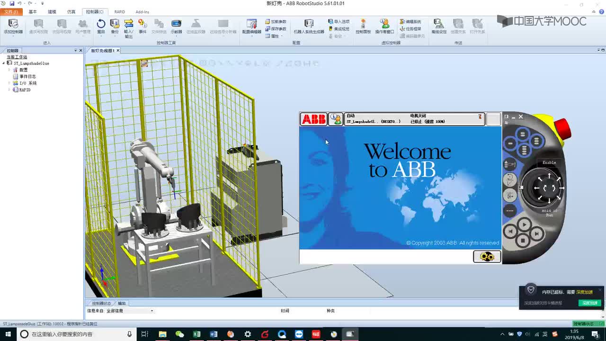Open the 添加控制器 dropdown arrow
Screen dimensions: 606x341
tap(13, 36)
